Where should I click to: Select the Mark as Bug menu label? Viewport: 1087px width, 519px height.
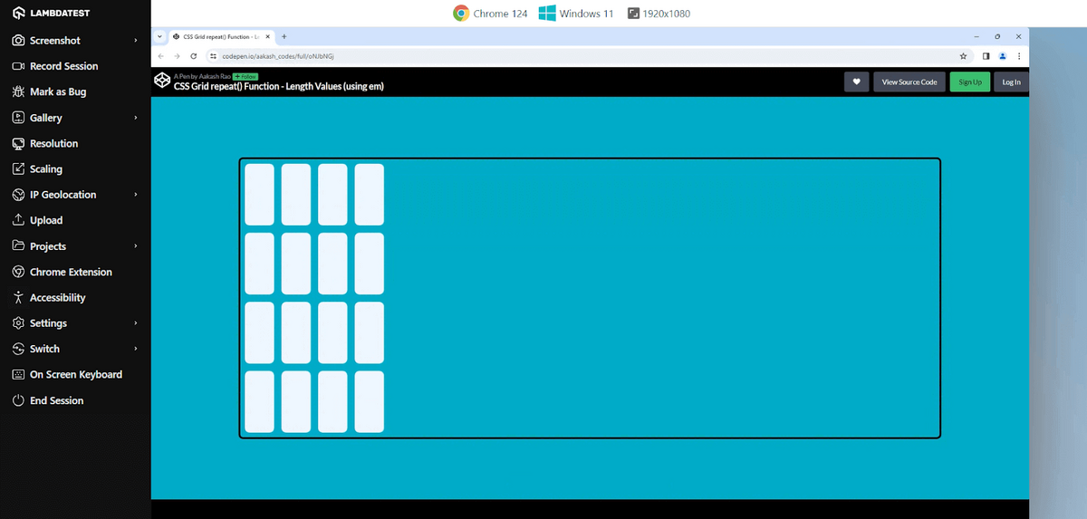(58, 91)
